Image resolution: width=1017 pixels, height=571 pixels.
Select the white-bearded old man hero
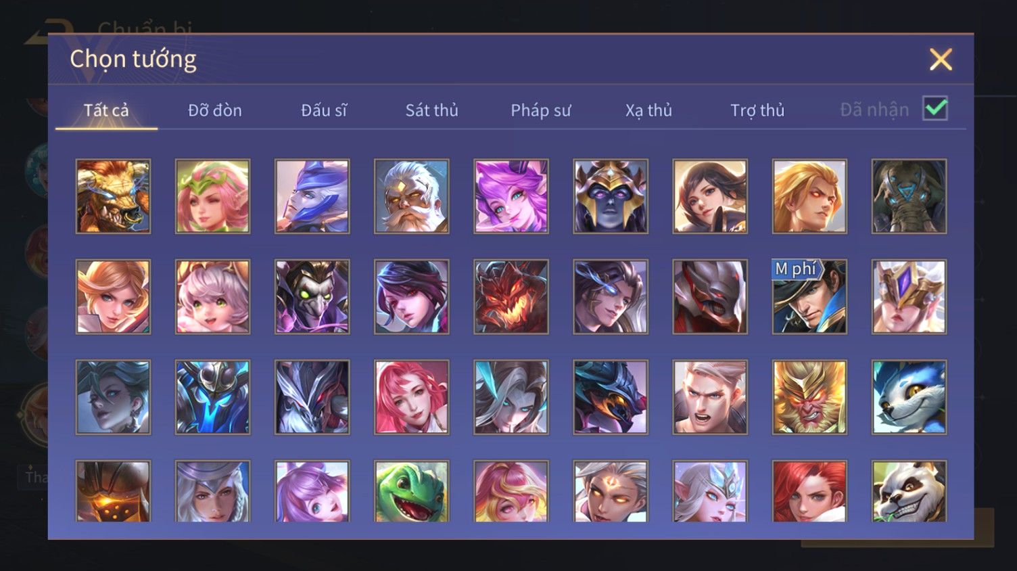(412, 196)
